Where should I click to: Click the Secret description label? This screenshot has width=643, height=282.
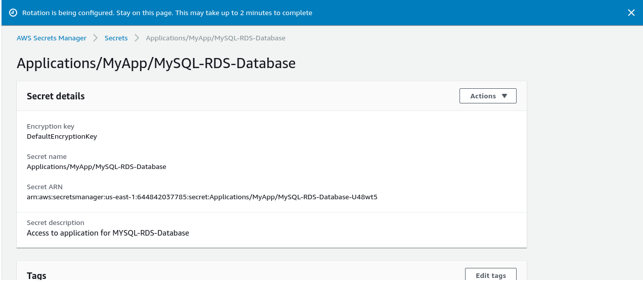coord(56,222)
